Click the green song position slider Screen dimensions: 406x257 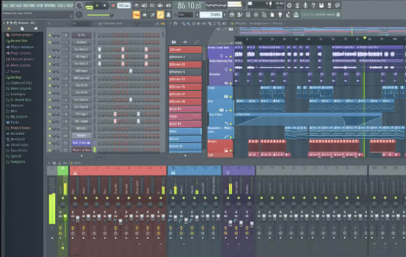click(99, 15)
